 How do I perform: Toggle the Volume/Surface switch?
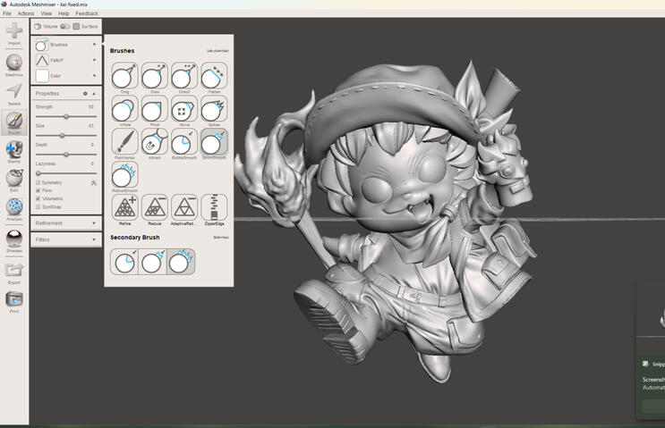pos(64,26)
